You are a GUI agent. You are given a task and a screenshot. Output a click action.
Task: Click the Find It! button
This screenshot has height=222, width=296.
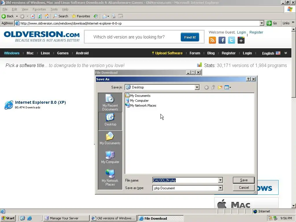[x=190, y=37]
